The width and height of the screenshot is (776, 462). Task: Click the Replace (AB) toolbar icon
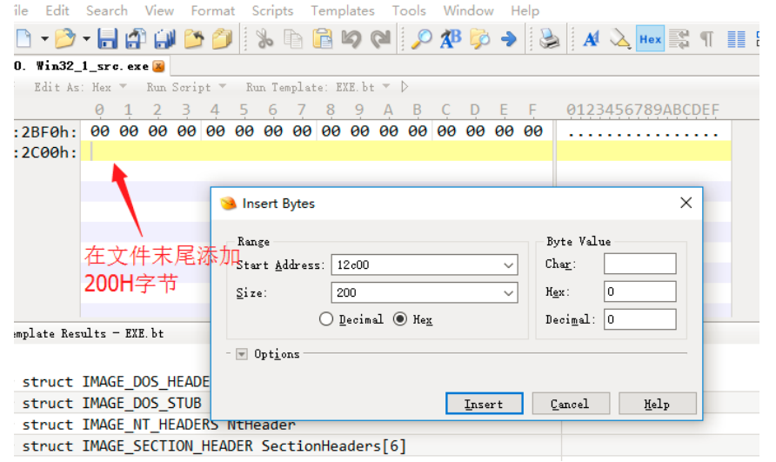451,38
